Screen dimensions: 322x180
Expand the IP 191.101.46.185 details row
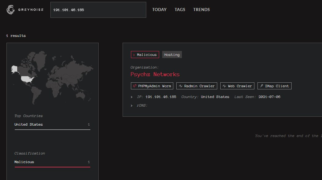[x=132, y=97]
